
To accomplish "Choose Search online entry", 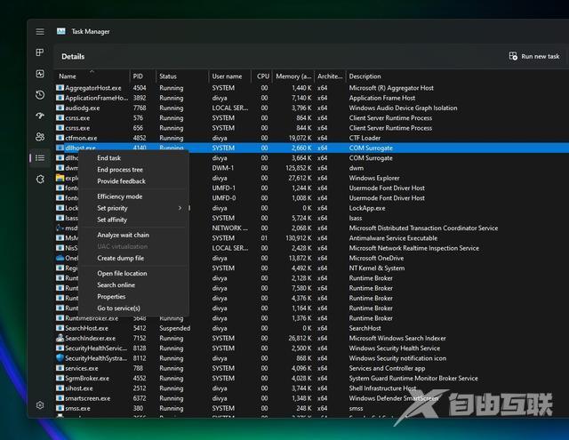I will click(x=116, y=284).
